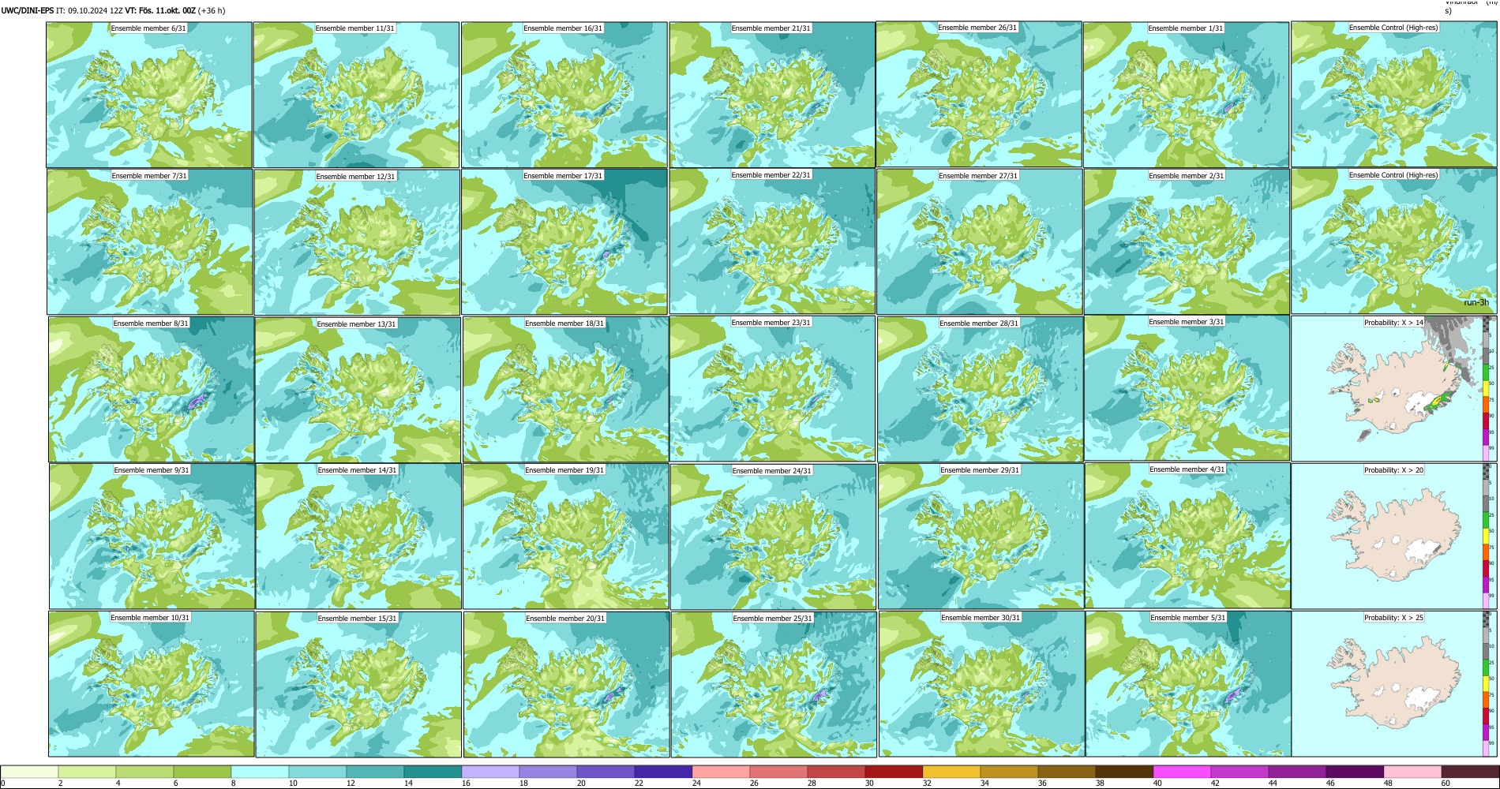Viewport: 1500px width, 789px height.
Task: Pick the light pink 48–60 legend swatch
Action: pos(1412,772)
